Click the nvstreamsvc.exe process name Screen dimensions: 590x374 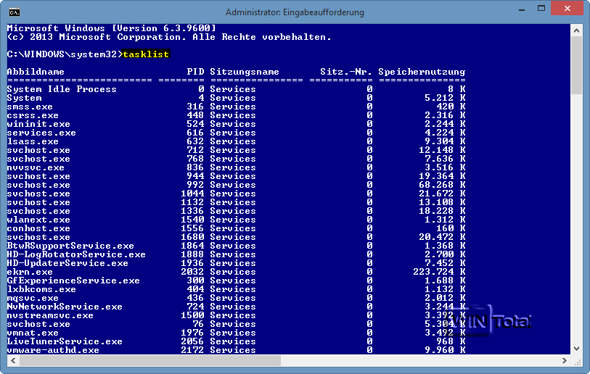point(50,315)
